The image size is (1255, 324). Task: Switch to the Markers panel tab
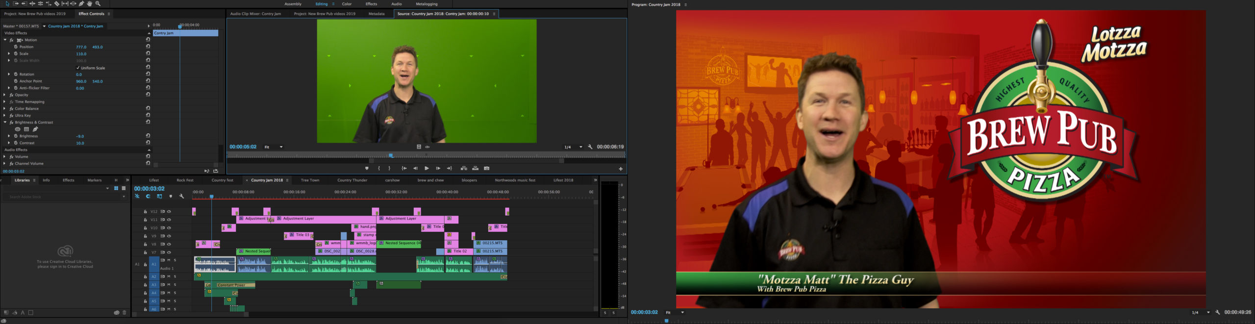[x=95, y=180]
